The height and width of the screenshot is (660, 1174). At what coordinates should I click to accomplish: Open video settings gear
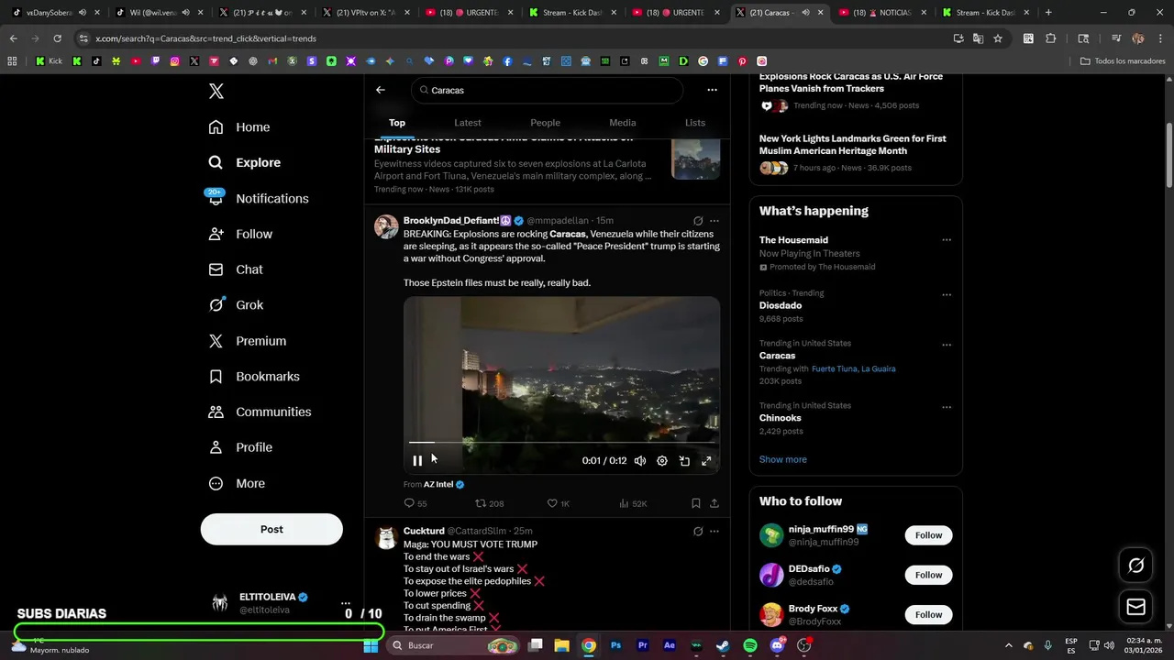coord(662,461)
